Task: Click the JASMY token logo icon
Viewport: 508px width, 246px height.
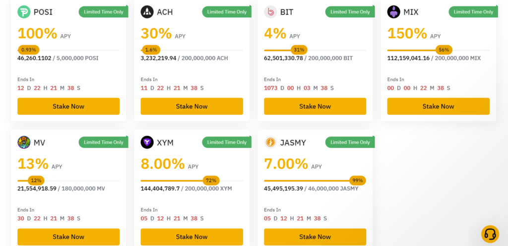Action: click(x=270, y=143)
